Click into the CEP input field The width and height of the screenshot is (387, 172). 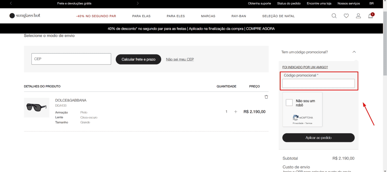coord(71,59)
